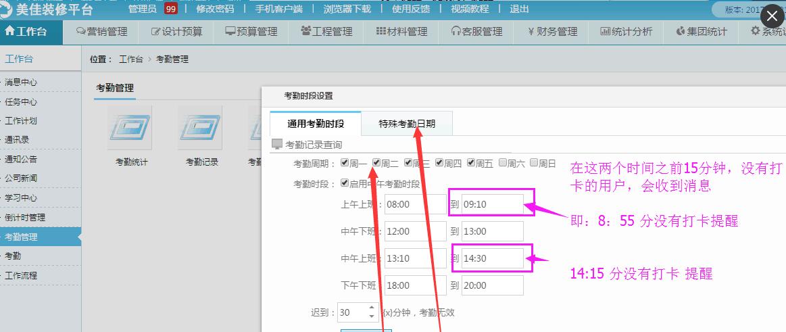Open the 99 notifications badge

[171, 9]
